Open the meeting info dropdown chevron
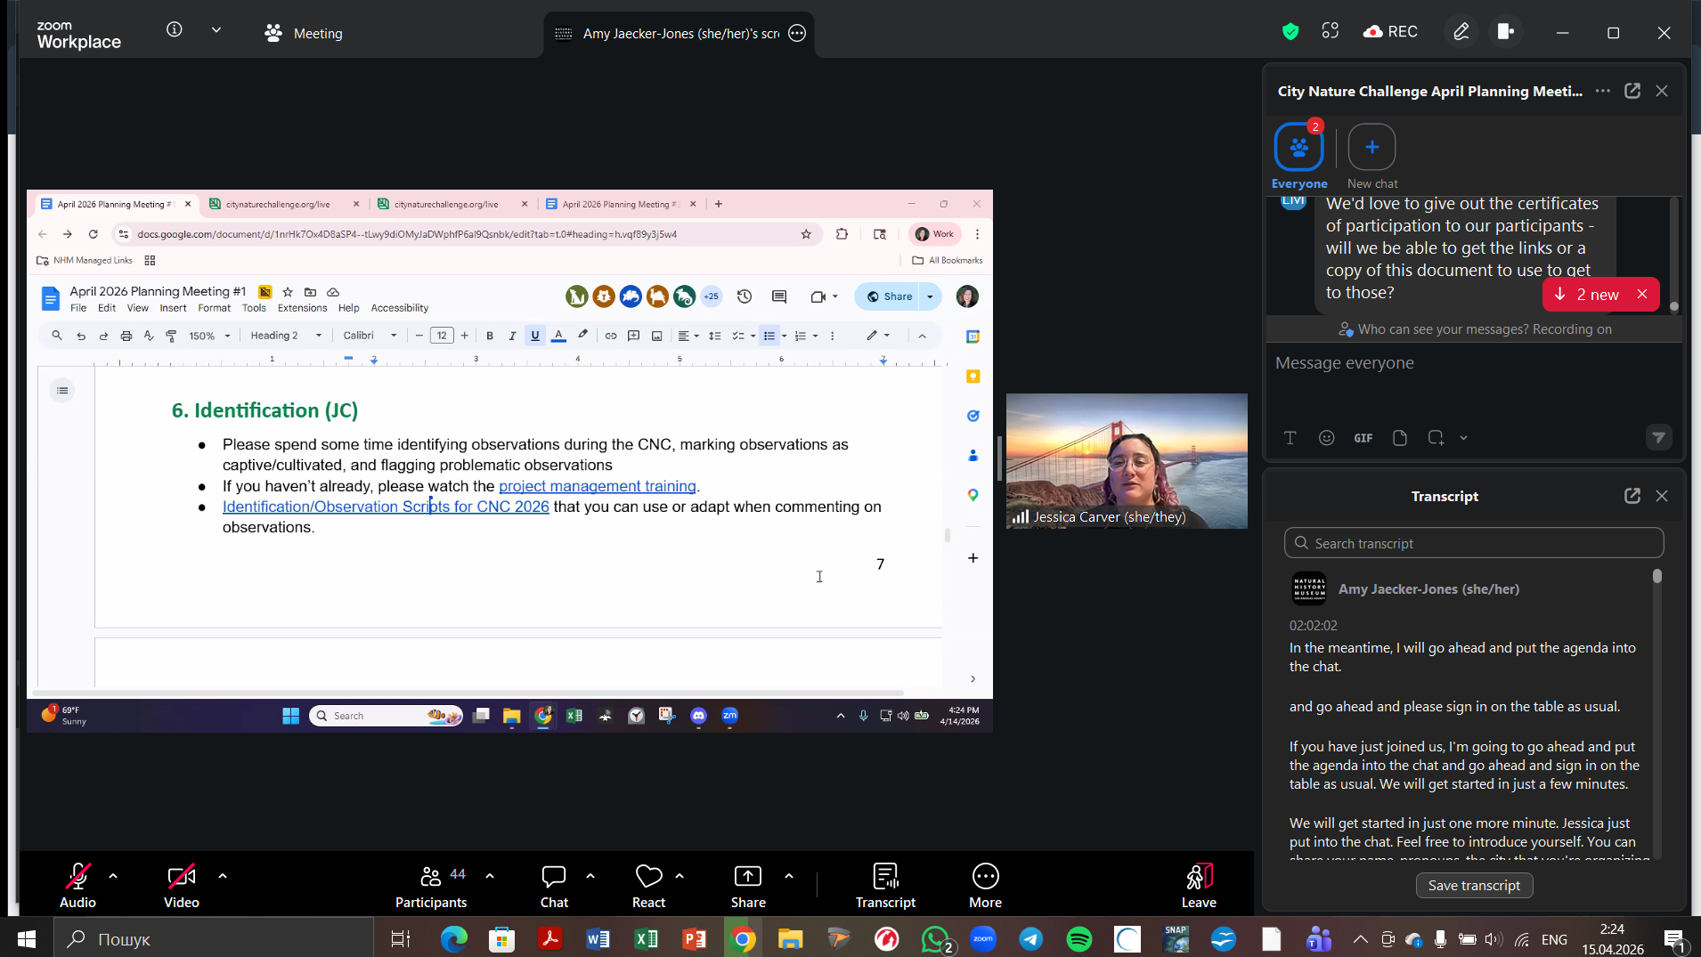 (x=216, y=30)
